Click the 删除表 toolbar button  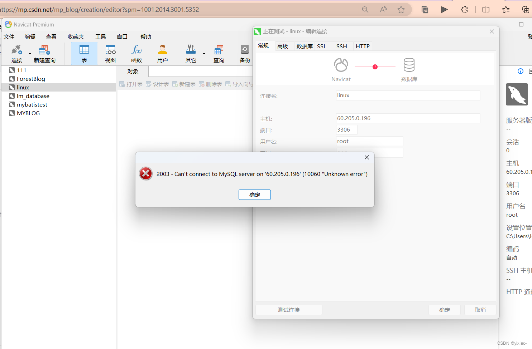tap(210, 84)
